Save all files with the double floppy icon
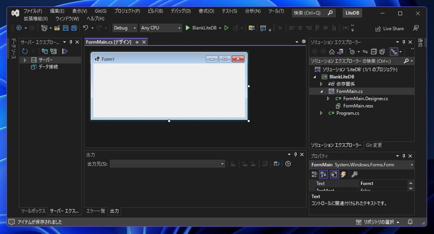This screenshot has height=234, width=434. [74, 28]
